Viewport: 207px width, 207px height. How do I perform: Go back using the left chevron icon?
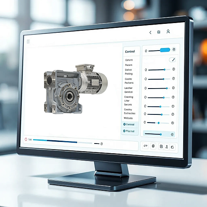point(150,32)
